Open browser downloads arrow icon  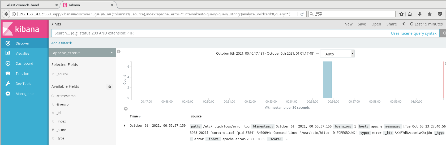pos(420,14)
